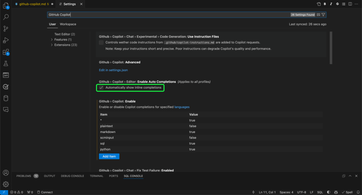
Task: Click Open Settings (JSON) icon in title bar
Action: 319,4
